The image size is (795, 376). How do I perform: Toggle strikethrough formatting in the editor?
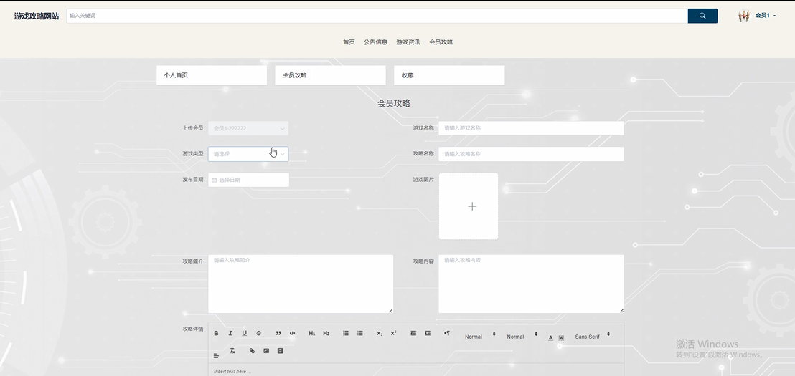pos(258,333)
